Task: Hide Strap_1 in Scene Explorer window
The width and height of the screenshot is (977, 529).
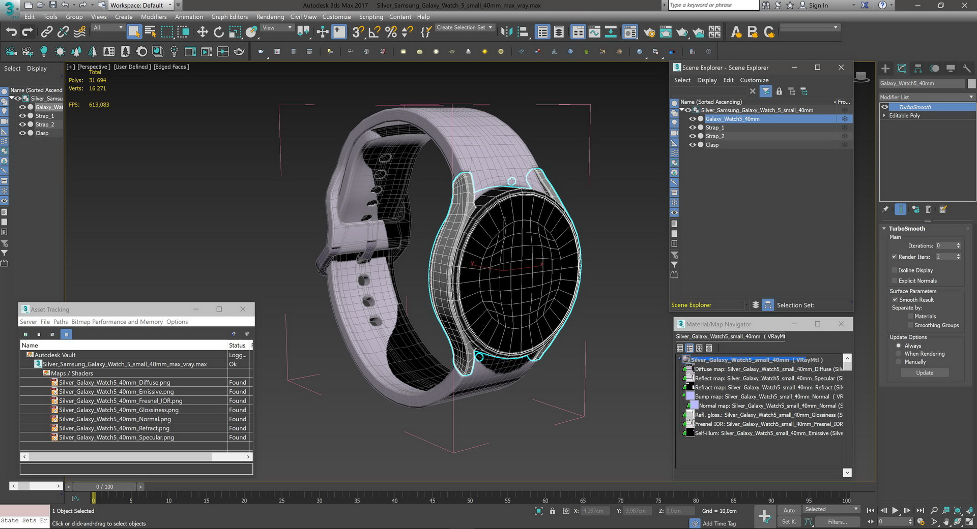Action: click(693, 128)
